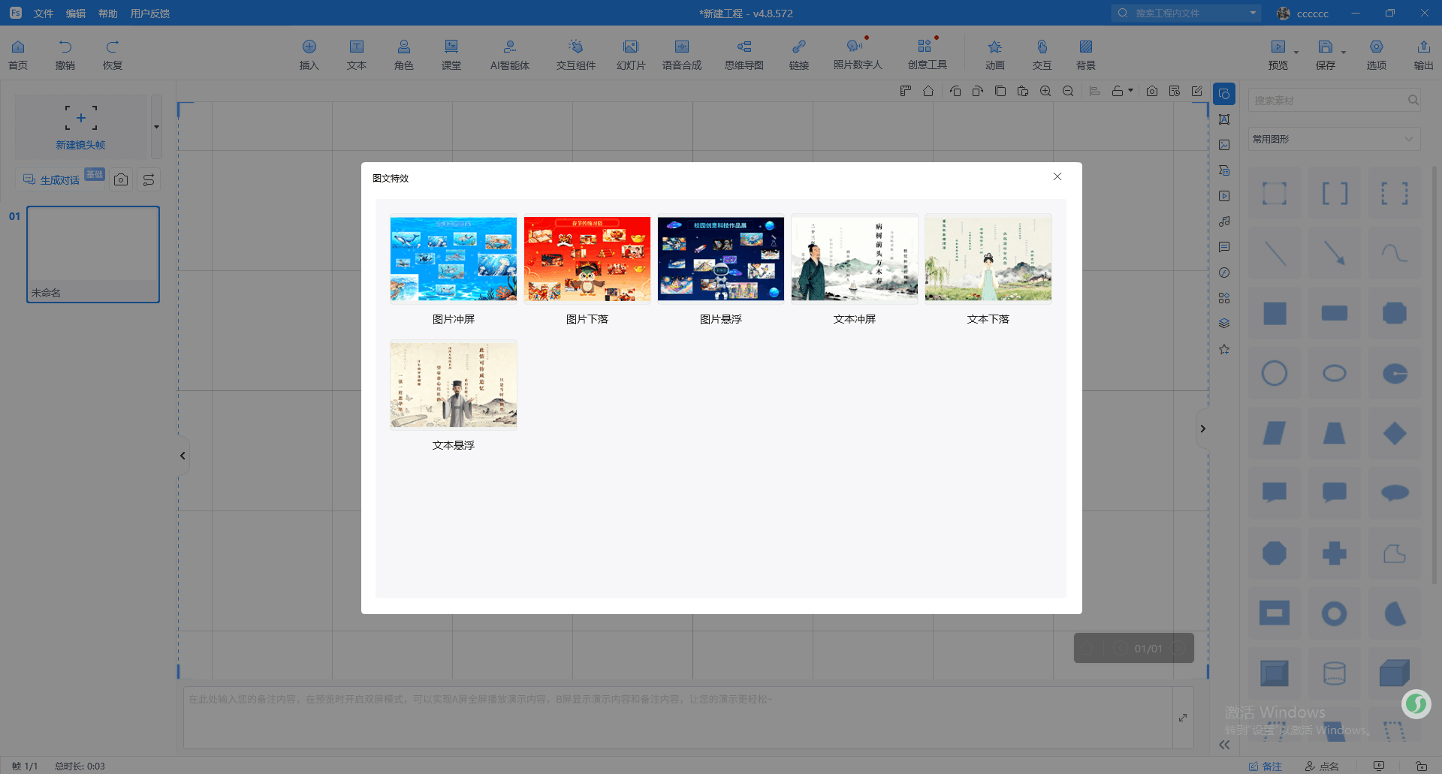
Task: Choose the 文本悬浮 effect thumbnail
Action: tap(453, 384)
